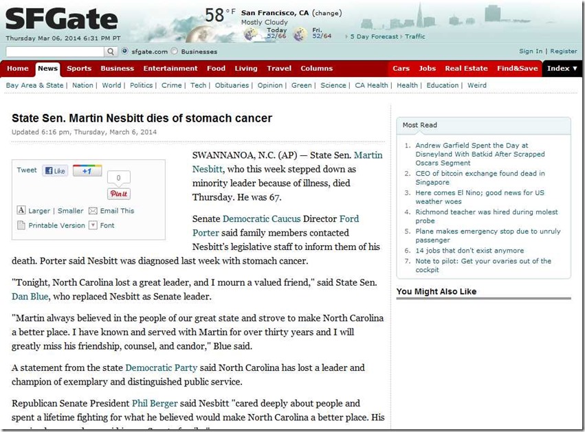
Task: Expand the Index menu
Action: pyautogui.click(x=562, y=69)
